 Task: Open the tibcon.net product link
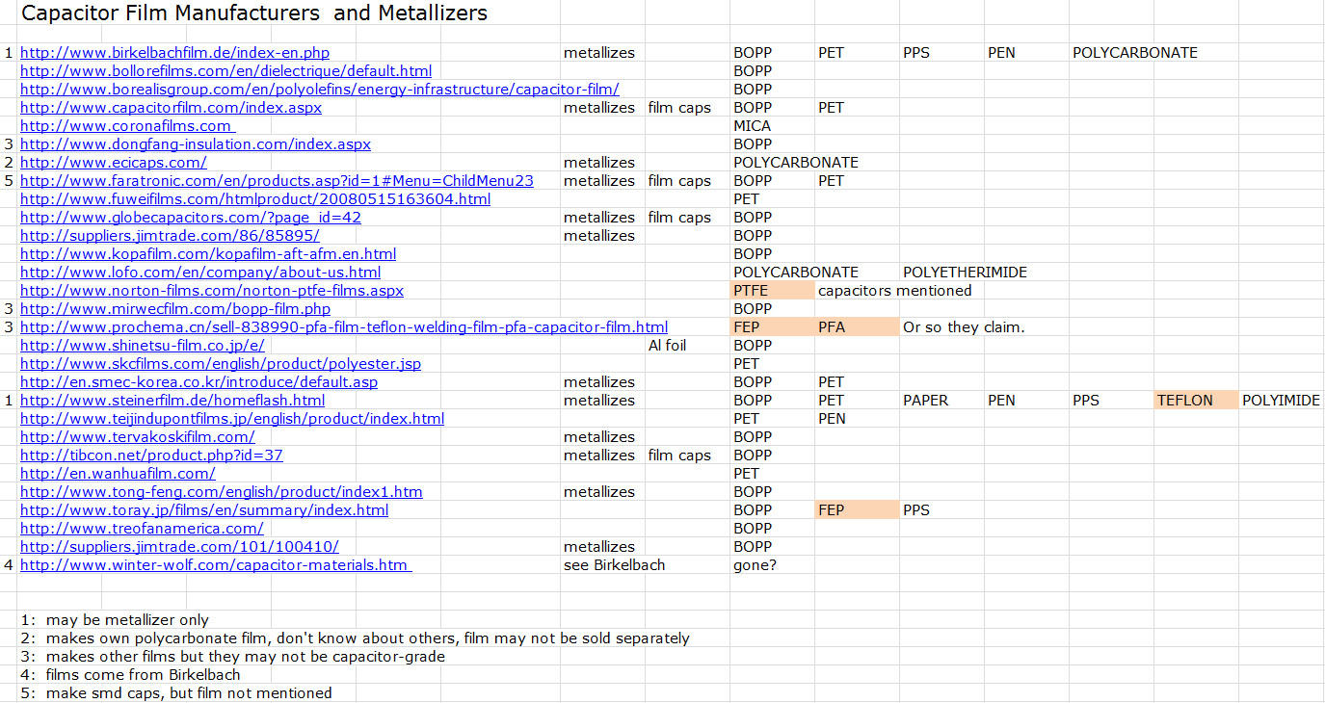pyautogui.click(x=151, y=456)
